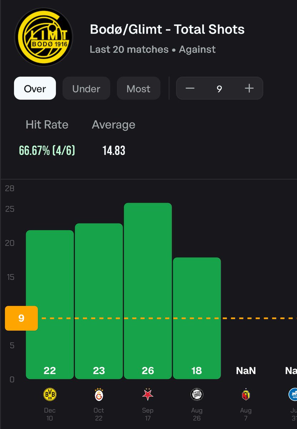
Task: Click the Galatasaray opponent logo
Action: [99, 395]
